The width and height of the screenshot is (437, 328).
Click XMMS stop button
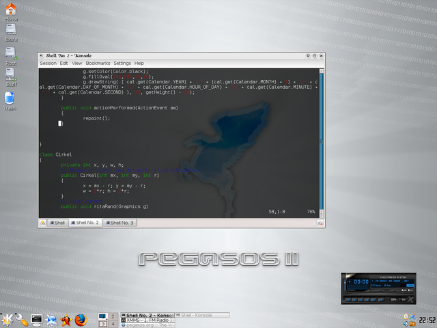tap(367, 300)
